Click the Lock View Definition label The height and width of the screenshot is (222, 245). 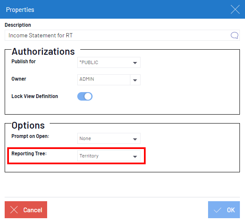tap(35, 96)
